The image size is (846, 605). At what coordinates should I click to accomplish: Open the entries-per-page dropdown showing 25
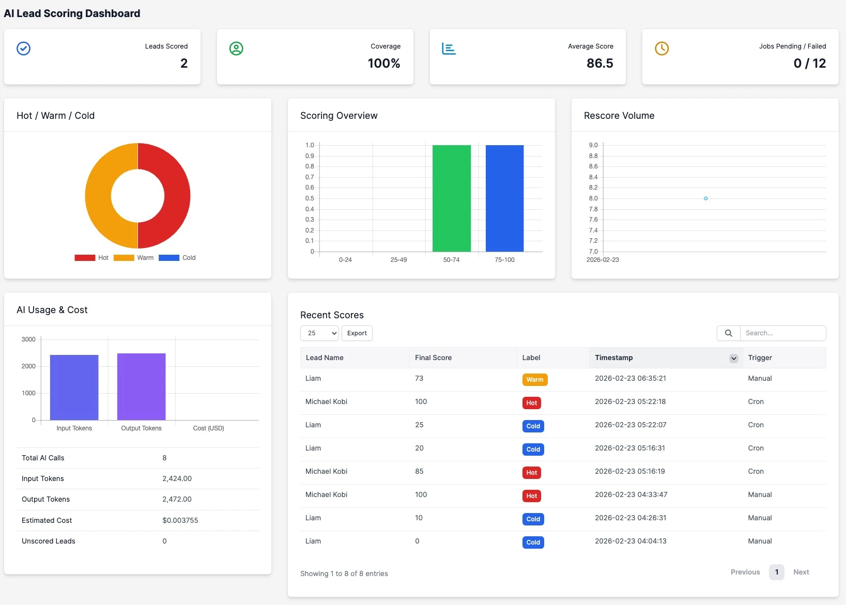pyautogui.click(x=319, y=333)
